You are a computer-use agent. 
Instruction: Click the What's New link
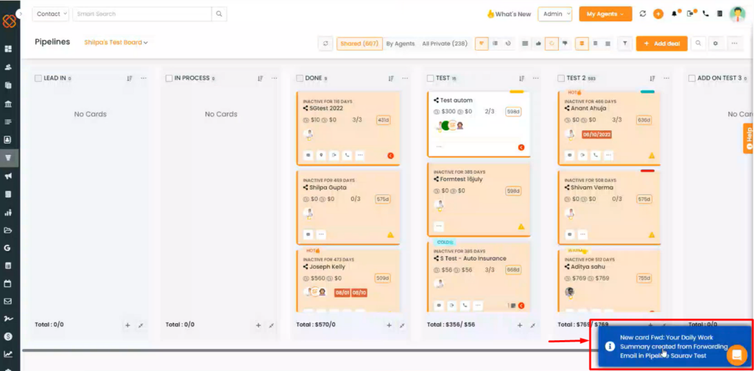[509, 14]
